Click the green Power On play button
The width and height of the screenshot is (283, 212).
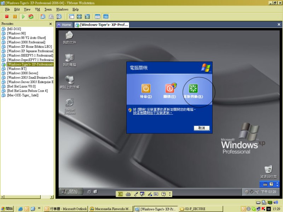click(x=23, y=17)
